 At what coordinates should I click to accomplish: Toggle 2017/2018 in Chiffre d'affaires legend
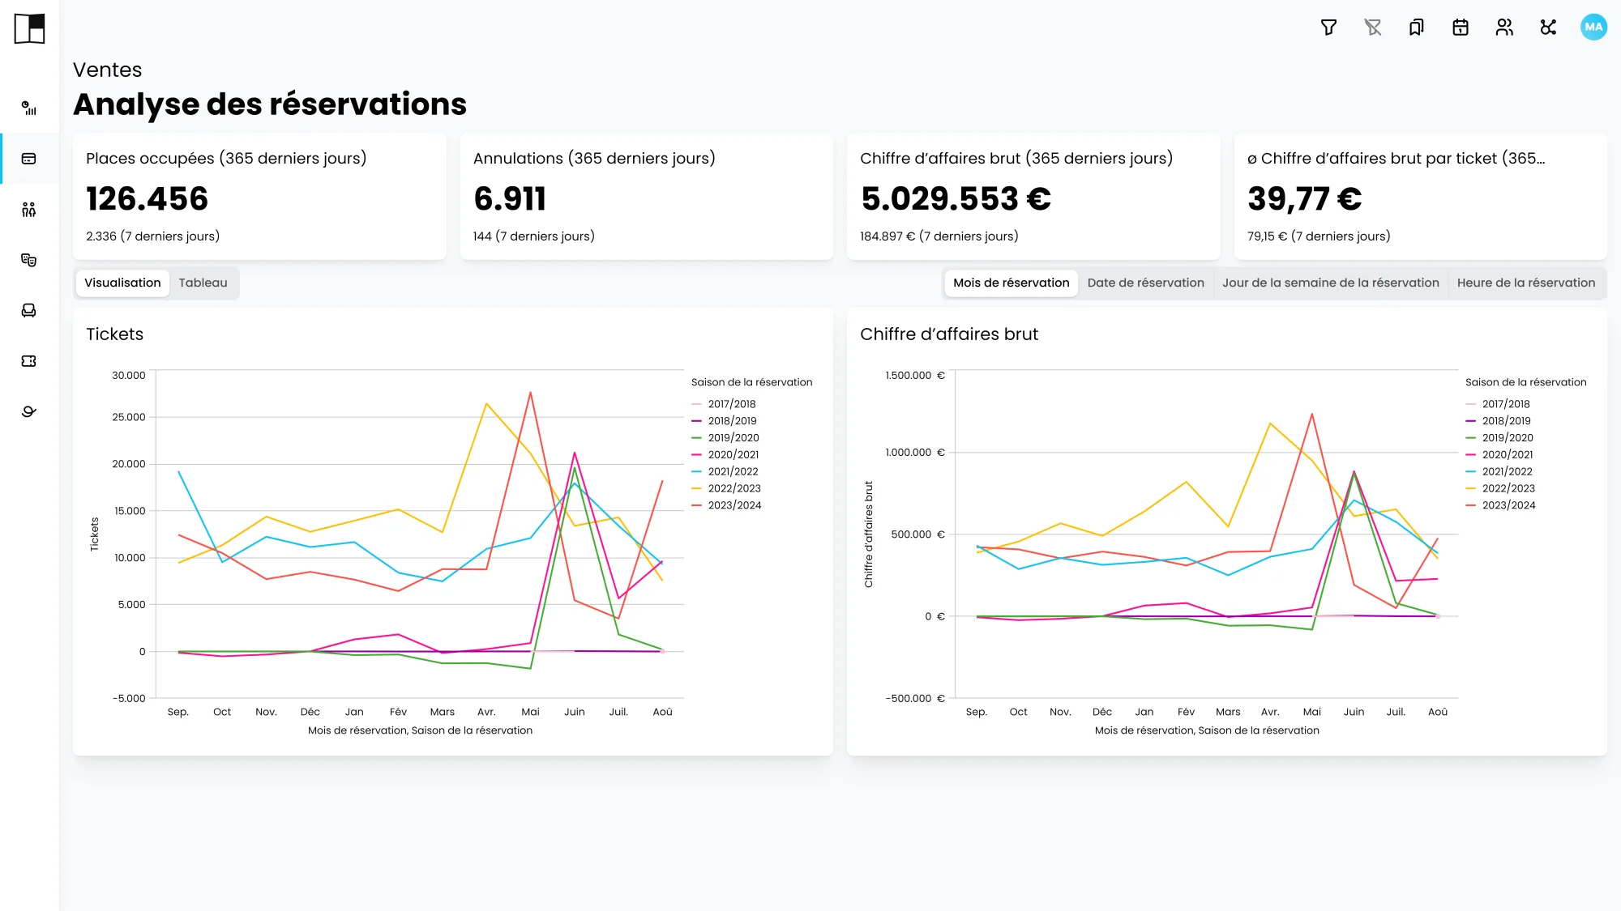tap(1498, 404)
